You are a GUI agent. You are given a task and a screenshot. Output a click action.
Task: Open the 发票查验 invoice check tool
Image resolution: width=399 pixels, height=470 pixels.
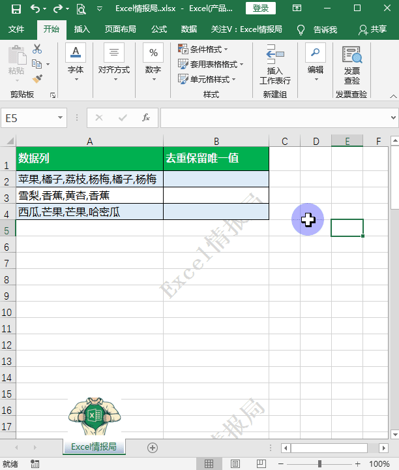coord(351,65)
